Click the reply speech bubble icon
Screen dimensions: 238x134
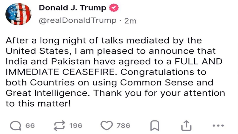pos(15,126)
